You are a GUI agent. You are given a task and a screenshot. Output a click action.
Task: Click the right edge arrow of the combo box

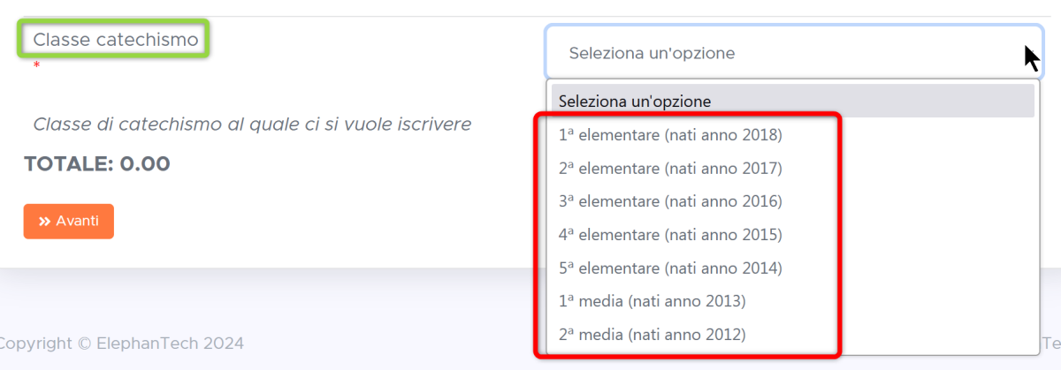(1030, 55)
